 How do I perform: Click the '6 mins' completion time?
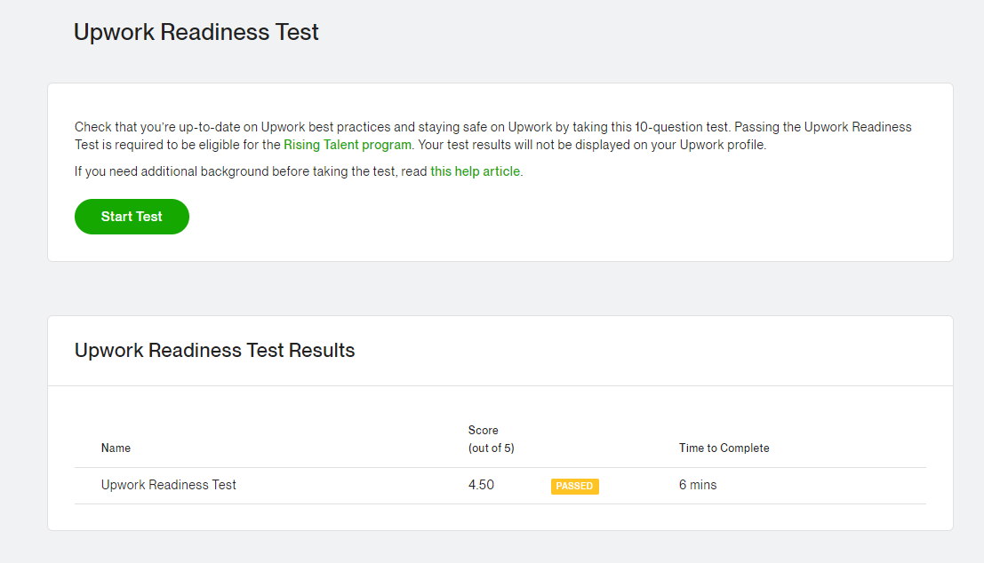tap(698, 485)
